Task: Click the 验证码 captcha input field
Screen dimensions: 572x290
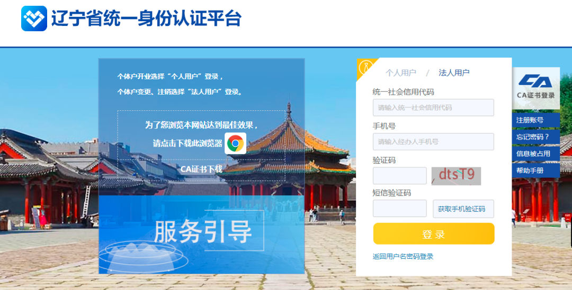Action: pos(399,176)
